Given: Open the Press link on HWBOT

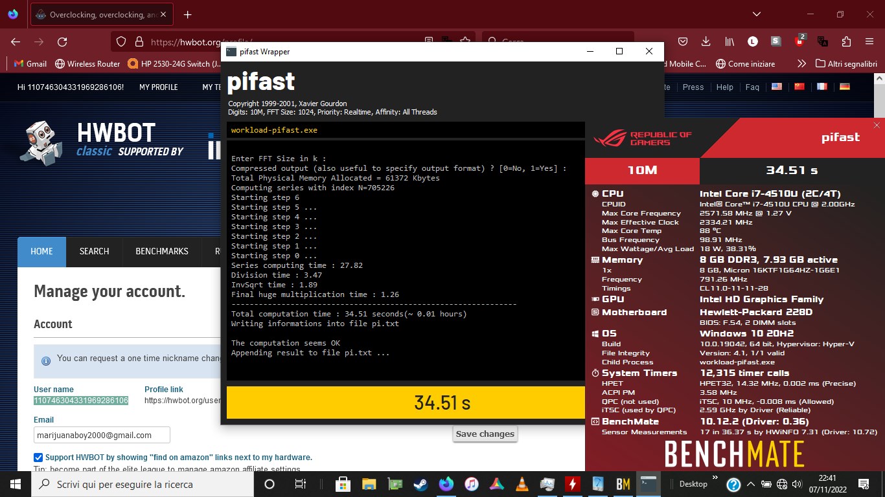Looking at the screenshot, I should (x=693, y=87).
